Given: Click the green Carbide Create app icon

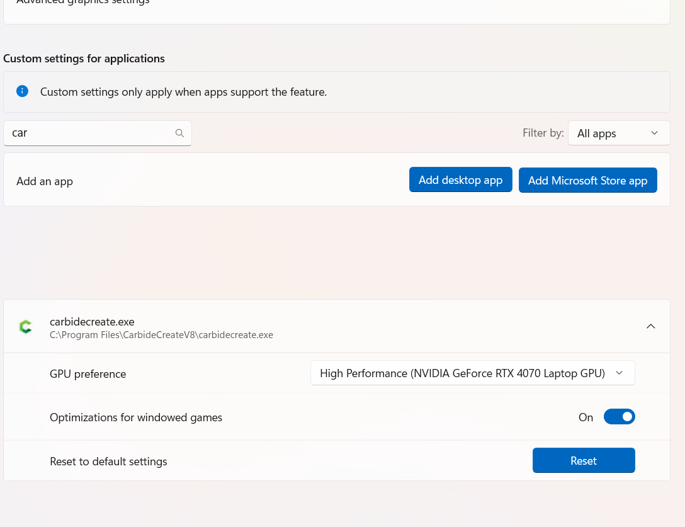Looking at the screenshot, I should coord(25,327).
